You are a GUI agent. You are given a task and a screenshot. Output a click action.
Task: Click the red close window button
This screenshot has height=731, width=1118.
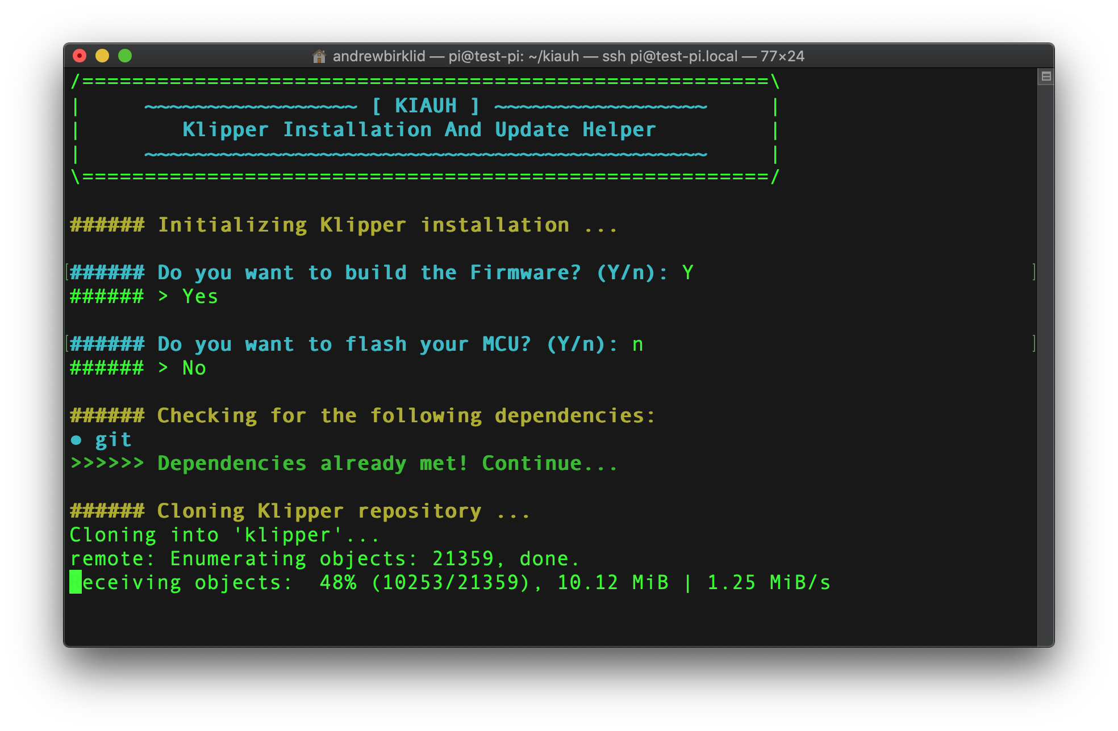80,56
